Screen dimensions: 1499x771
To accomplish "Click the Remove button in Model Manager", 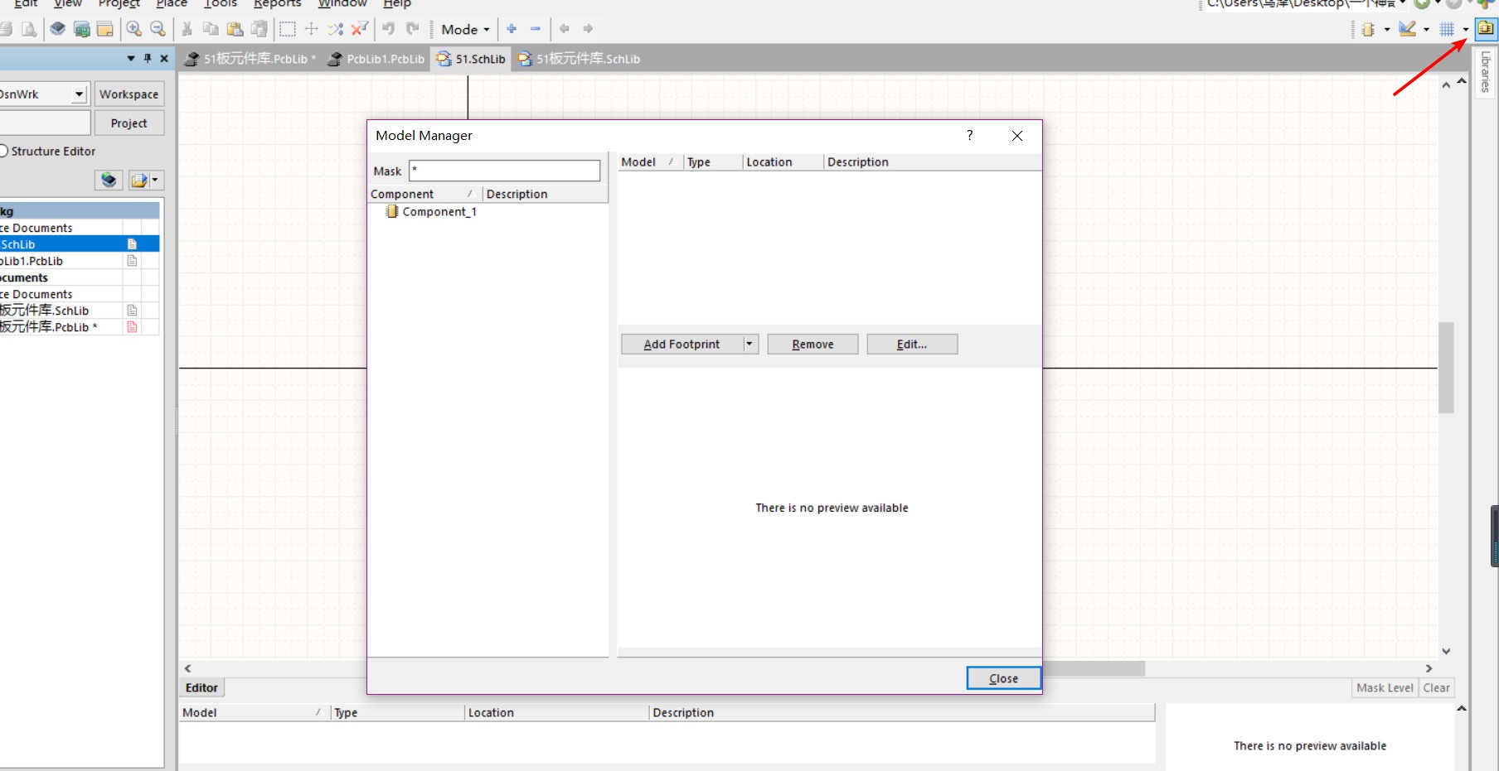I will (813, 344).
